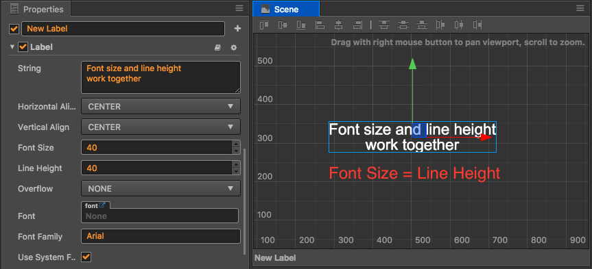Toggle the New Label node active checkbox
Screen dimensions: 592x269
coord(14,29)
